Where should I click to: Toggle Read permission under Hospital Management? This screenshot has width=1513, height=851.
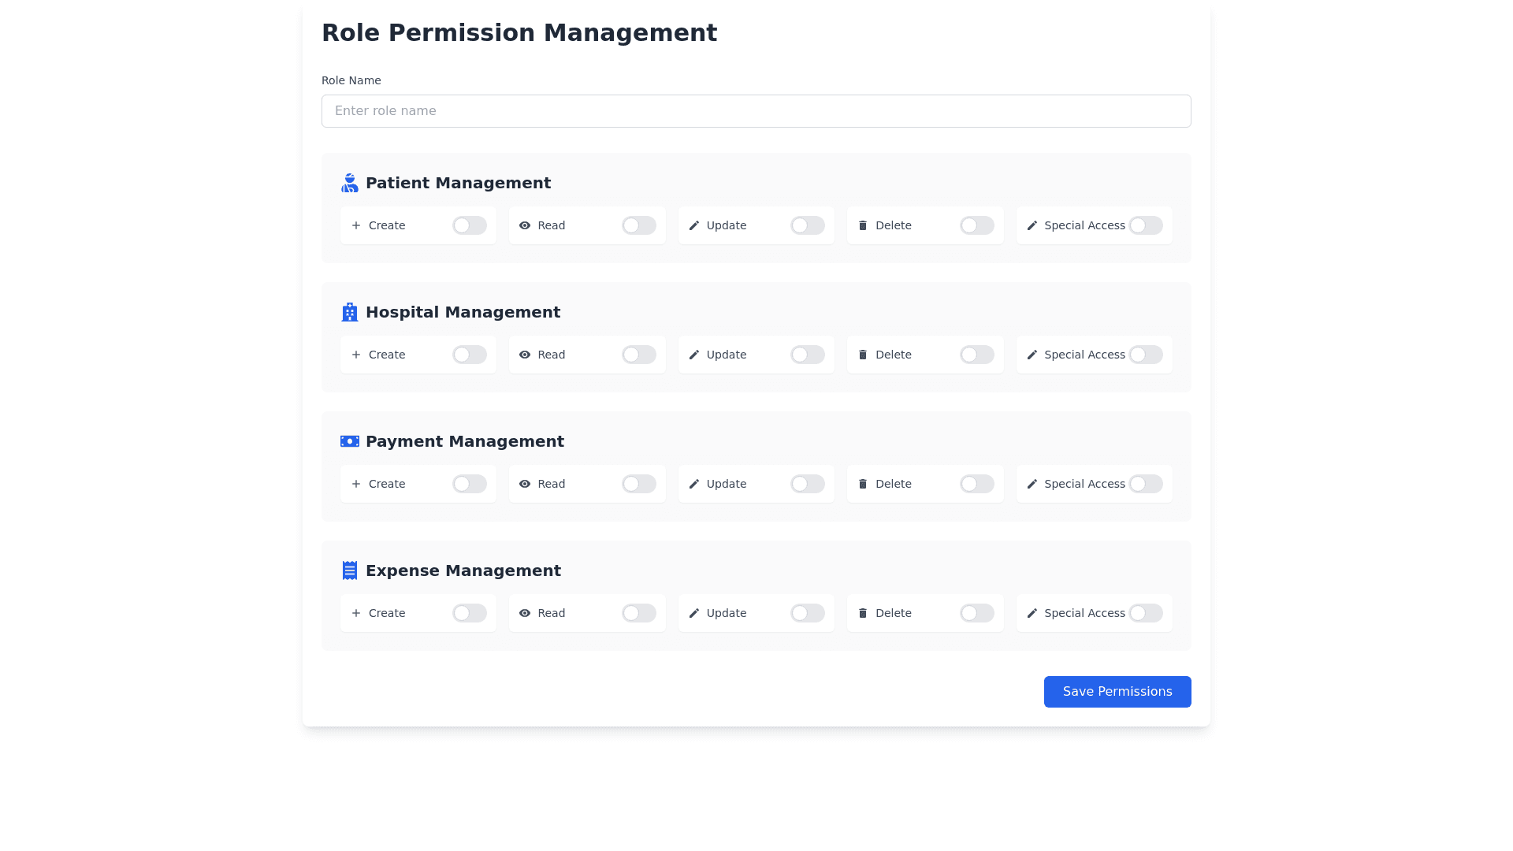(x=638, y=355)
